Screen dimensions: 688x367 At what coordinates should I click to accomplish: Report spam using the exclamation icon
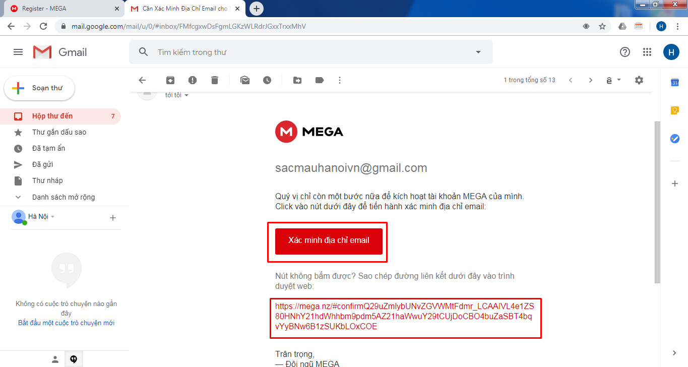coord(193,80)
